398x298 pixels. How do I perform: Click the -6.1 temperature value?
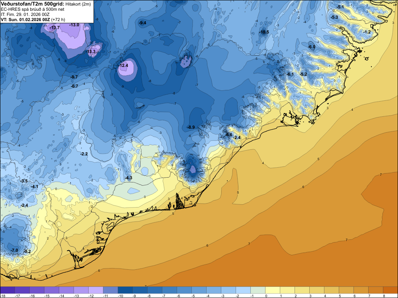290,74
